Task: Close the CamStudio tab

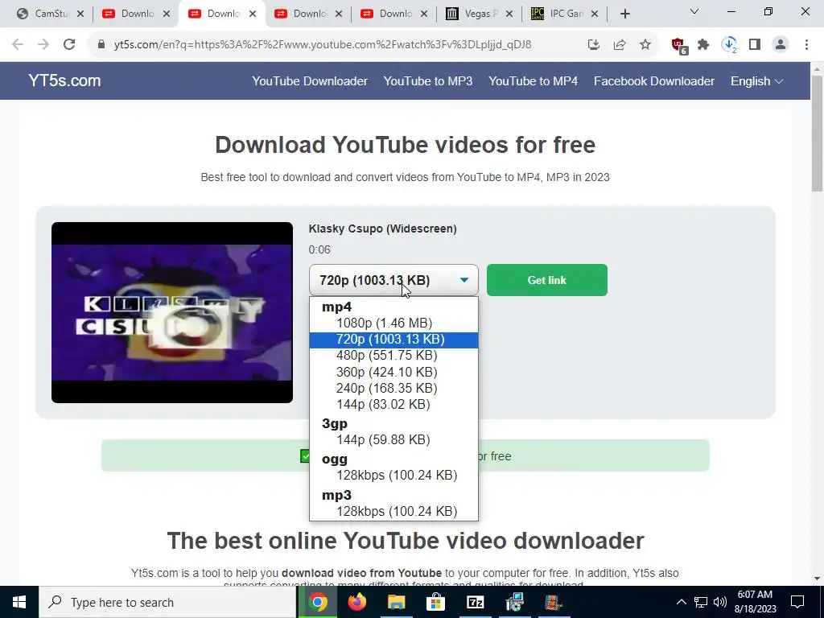Action: pyautogui.click(x=80, y=14)
